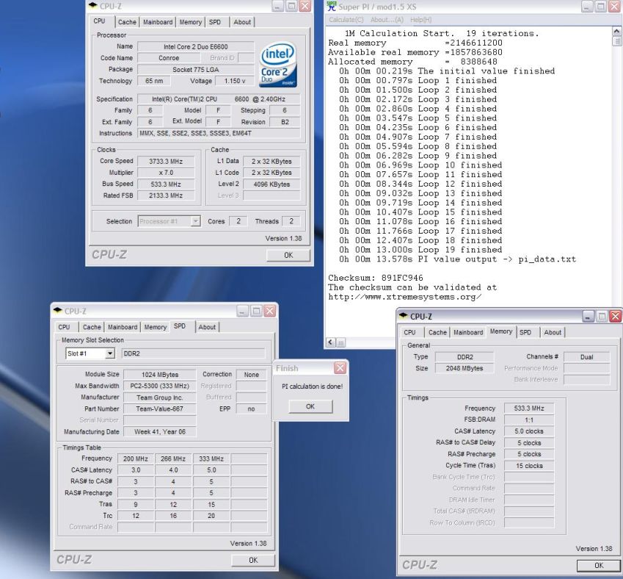Select SPD tab in the Memory CPU-Z window
This screenshot has height=579, width=623.
pyautogui.click(x=525, y=332)
